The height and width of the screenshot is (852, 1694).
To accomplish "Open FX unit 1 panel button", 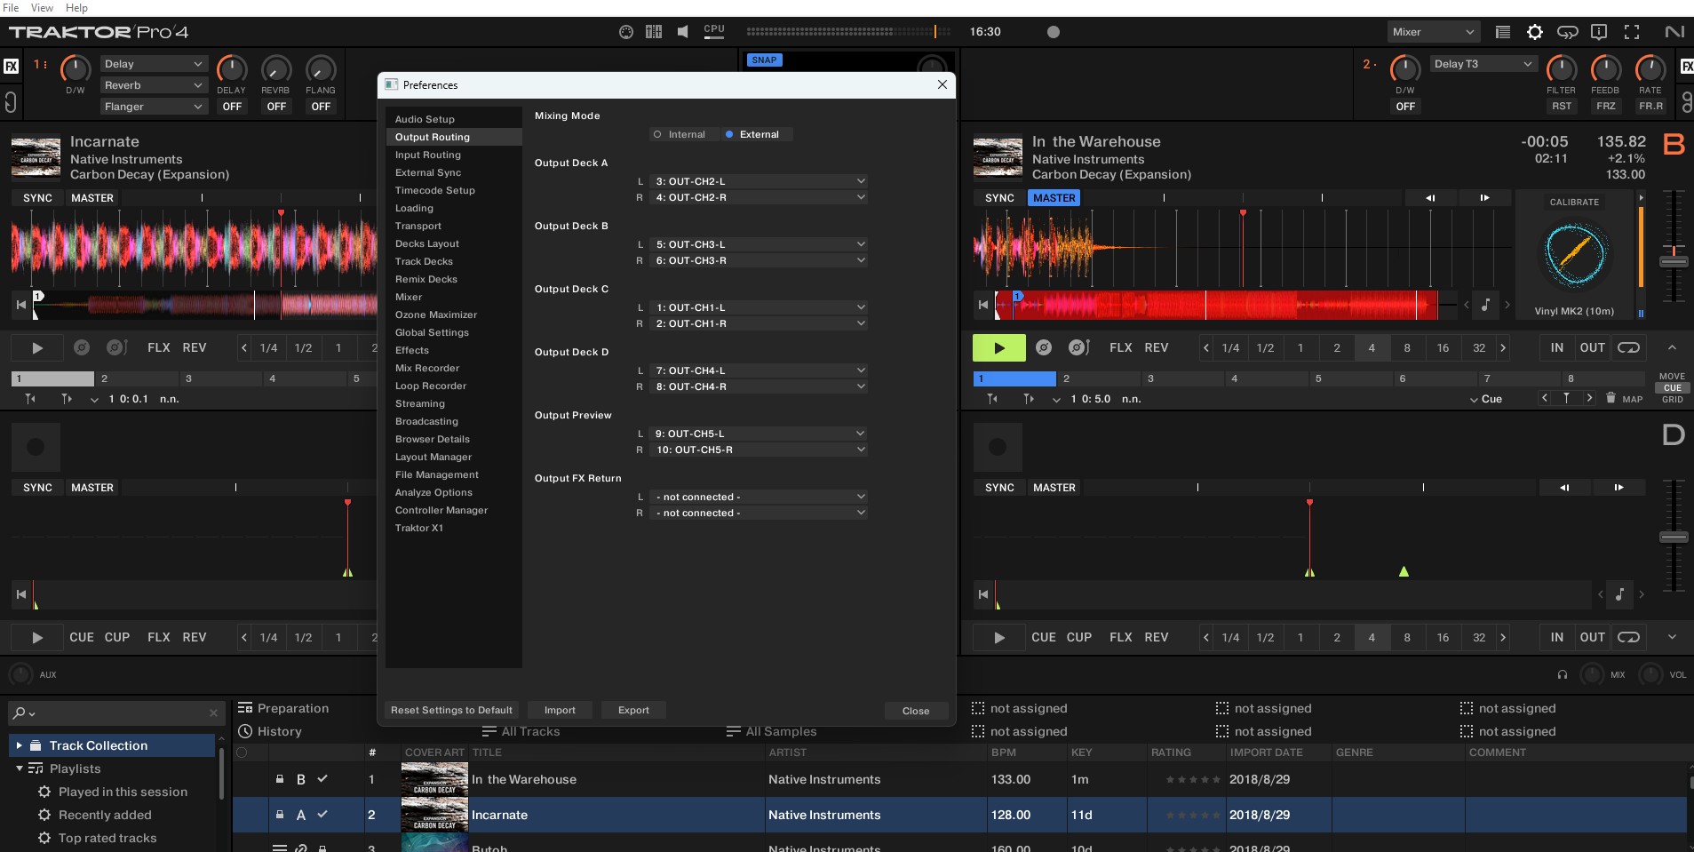I will click(11, 66).
